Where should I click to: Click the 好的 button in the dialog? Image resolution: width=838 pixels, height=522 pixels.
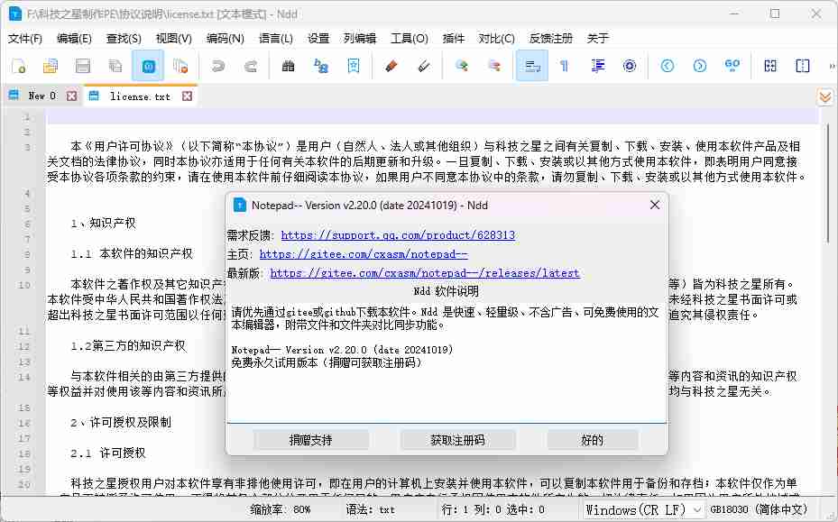tap(593, 440)
